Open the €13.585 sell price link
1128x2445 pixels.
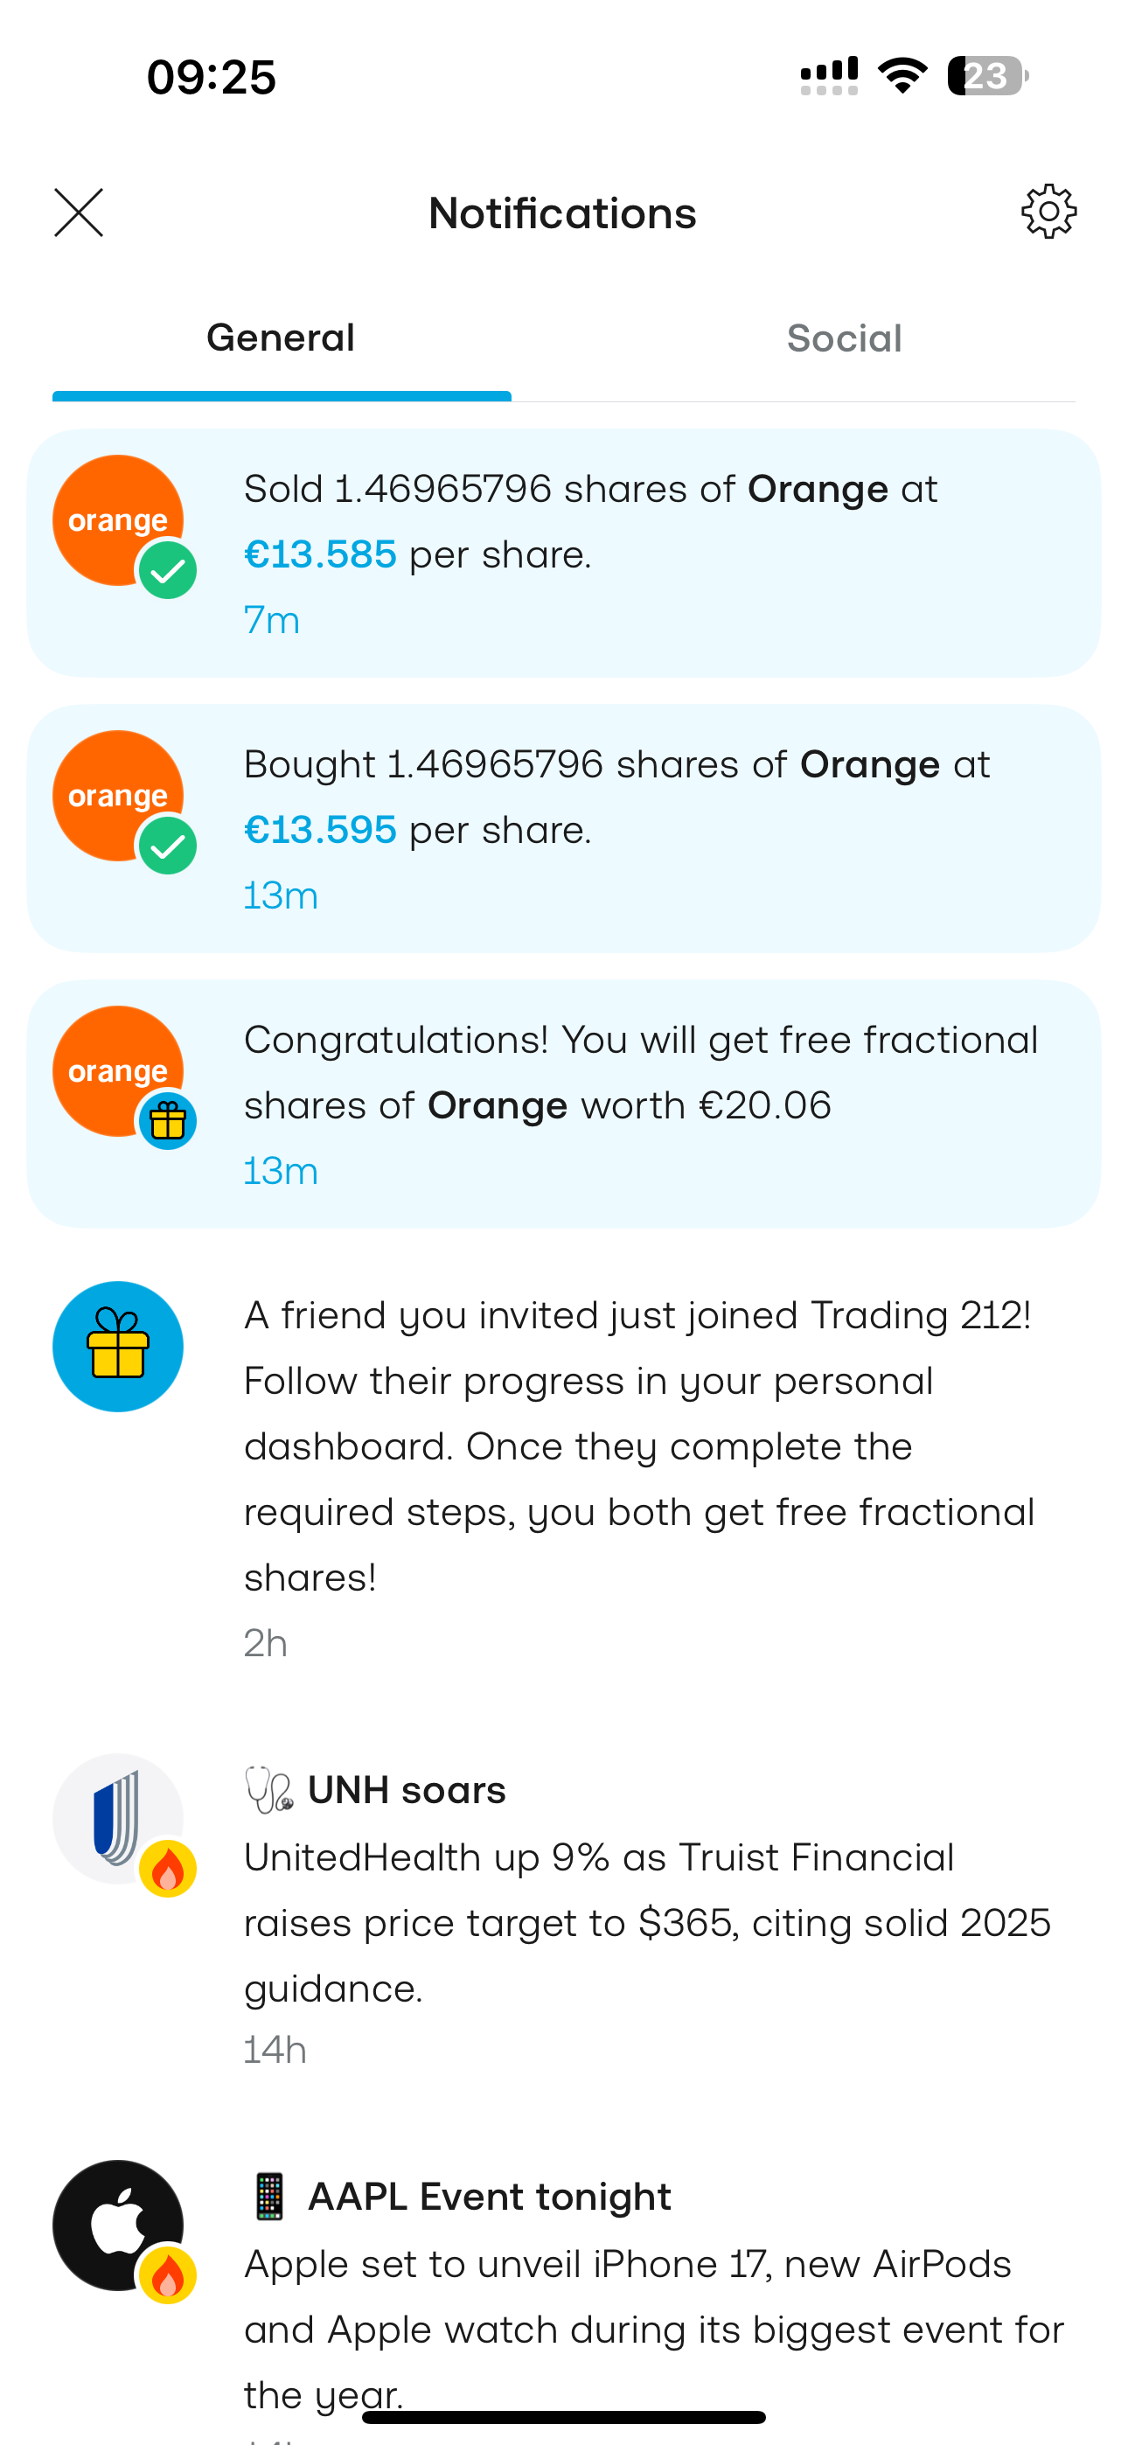pyautogui.click(x=320, y=554)
